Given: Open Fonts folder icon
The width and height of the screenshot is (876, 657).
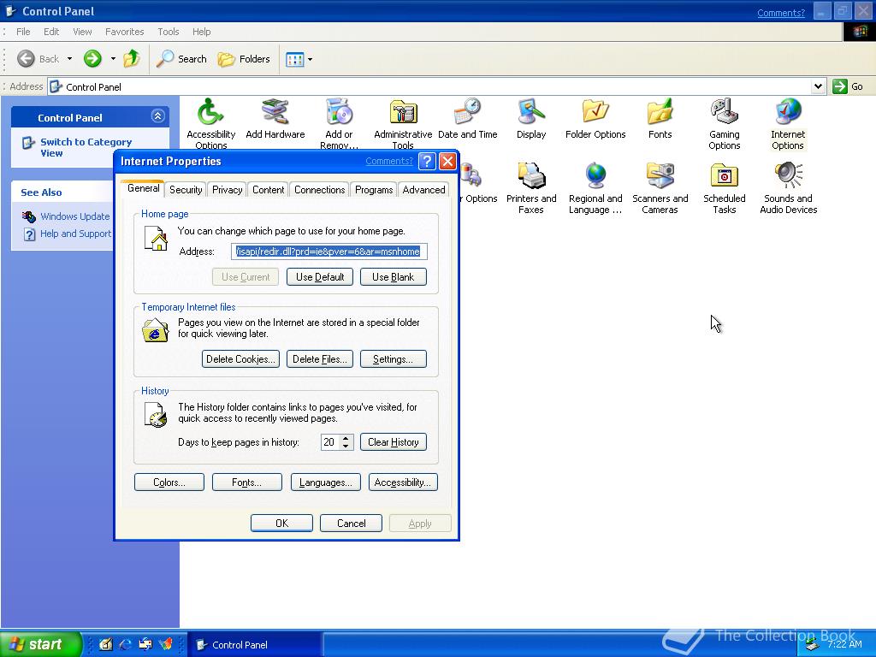Looking at the screenshot, I should (660, 118).
